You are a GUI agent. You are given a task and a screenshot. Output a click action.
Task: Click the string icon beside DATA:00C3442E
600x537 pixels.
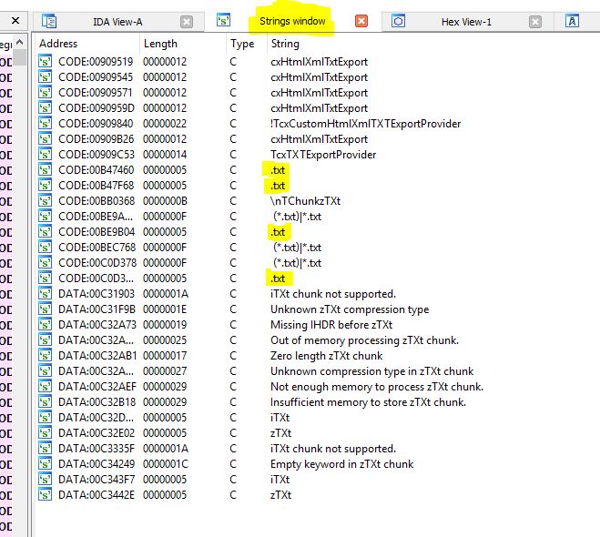(x=46, y=495)
